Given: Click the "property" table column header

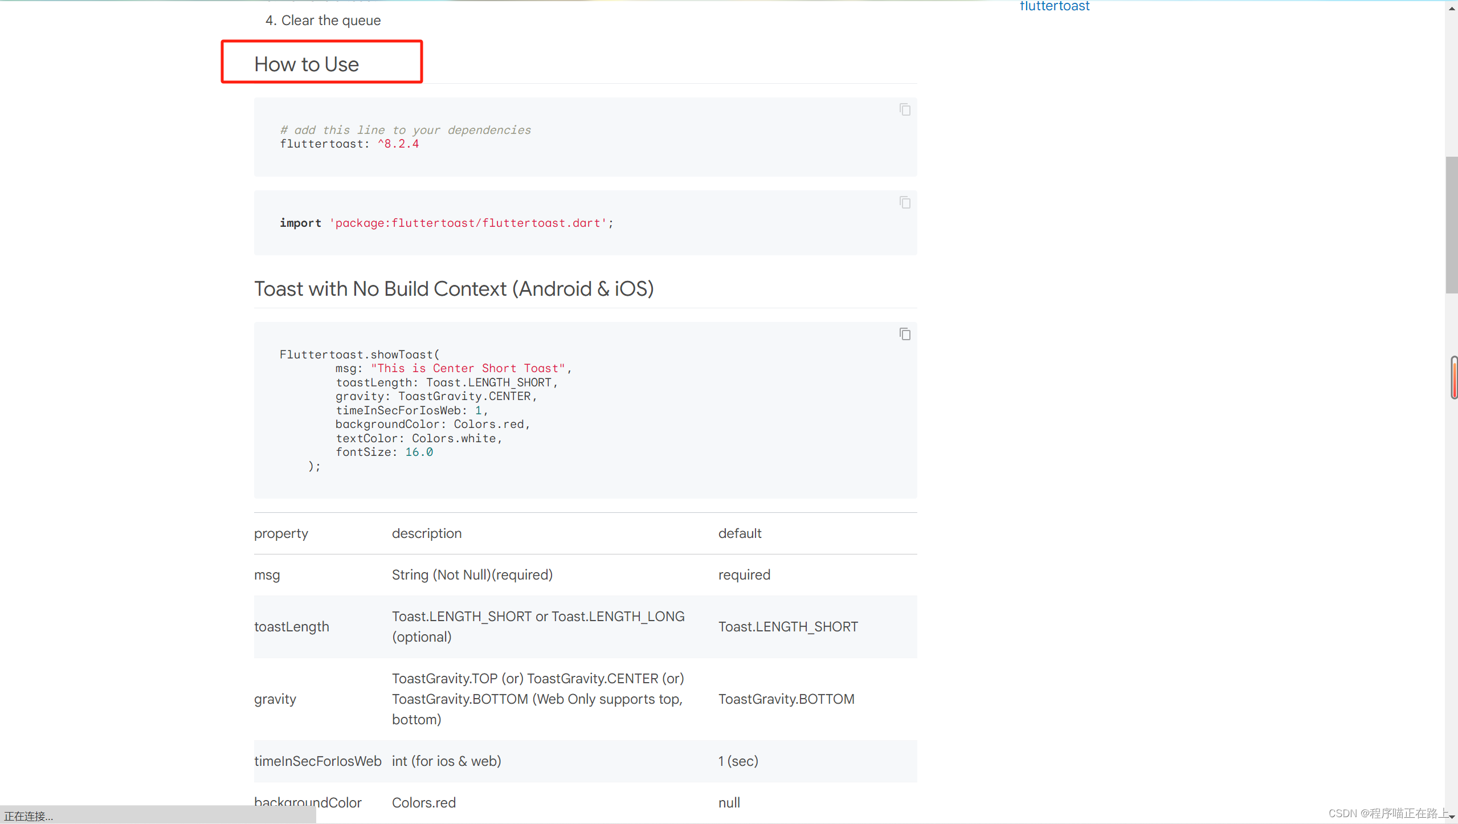Looking at the screenshot, I should click(x=281, y=533).
